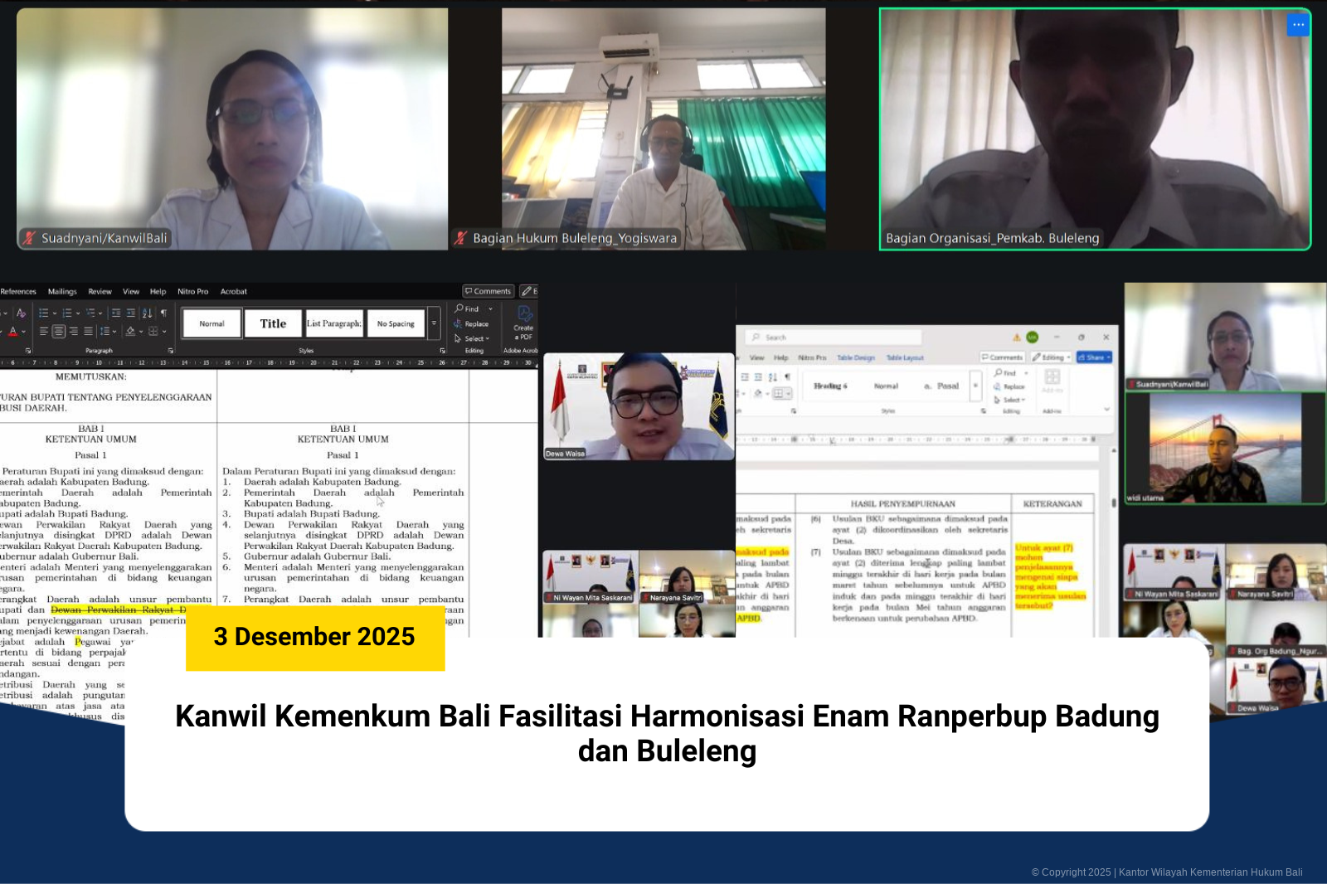
Task: Open the Nitro Pro tab in dark Word
Action: point(192,292)
